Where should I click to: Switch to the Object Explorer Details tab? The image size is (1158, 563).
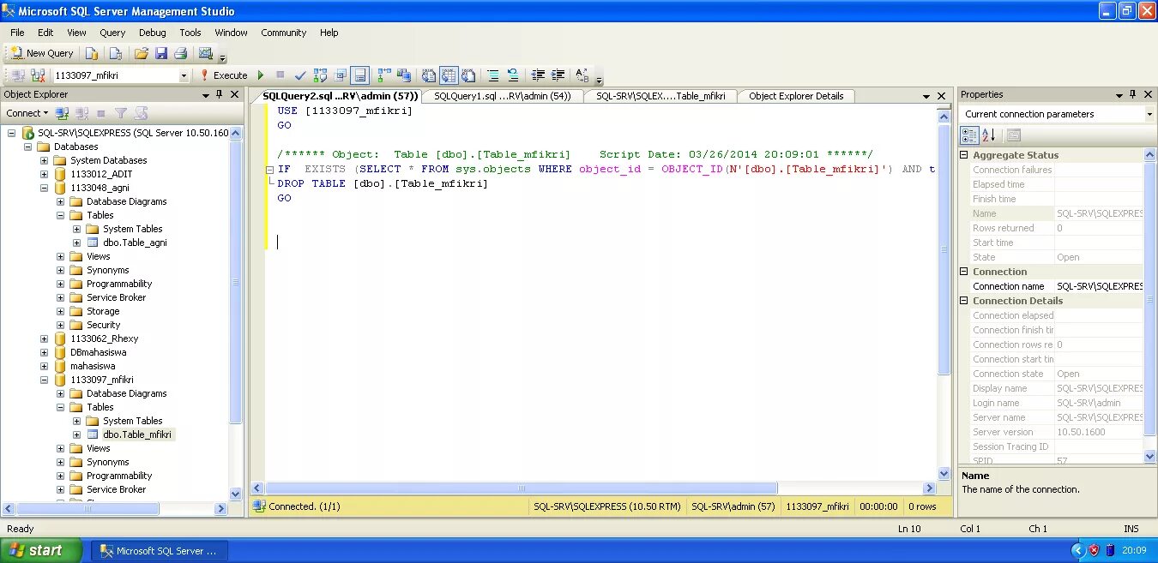point(796,96)
